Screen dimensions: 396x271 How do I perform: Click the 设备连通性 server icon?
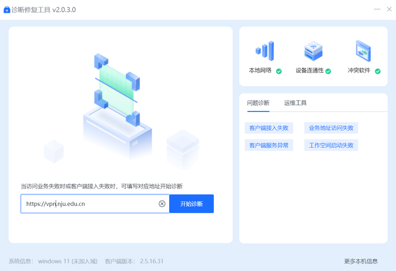coord(313,51)
